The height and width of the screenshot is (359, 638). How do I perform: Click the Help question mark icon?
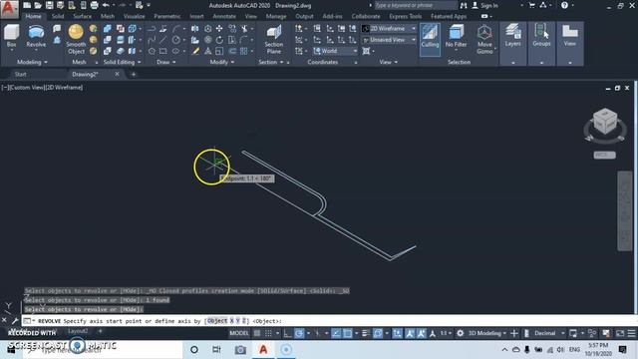click(x=564, y=5)
